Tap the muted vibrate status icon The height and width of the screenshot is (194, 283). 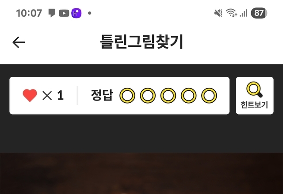(218, 13)
